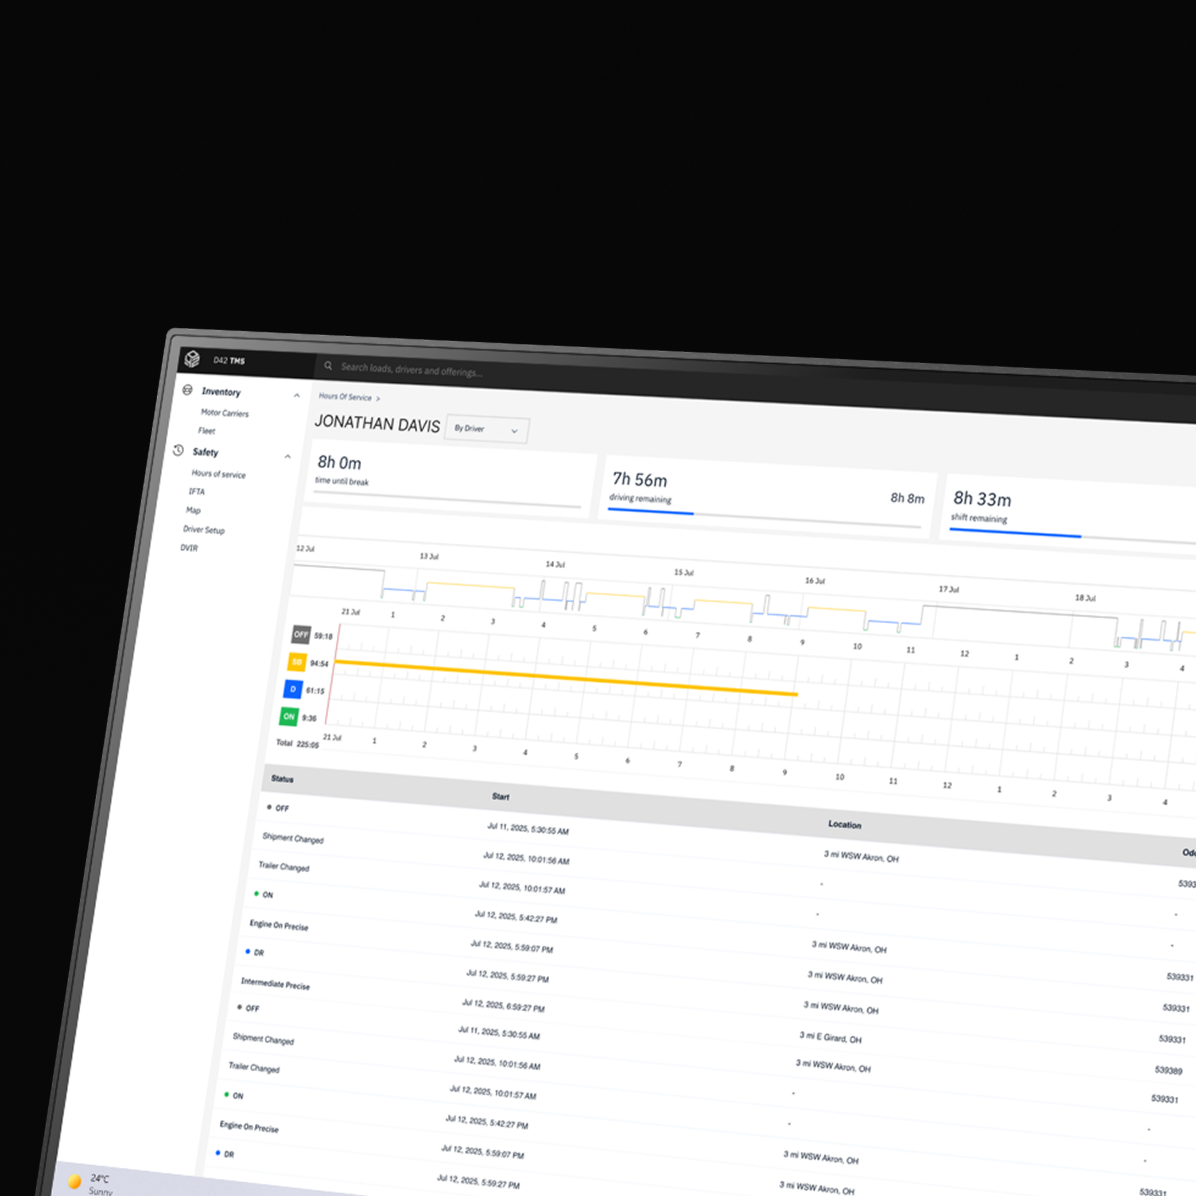This screenshot has height=1196, width=1196.
Task: Collapse the Inventory section
Action: click(296, 395)
